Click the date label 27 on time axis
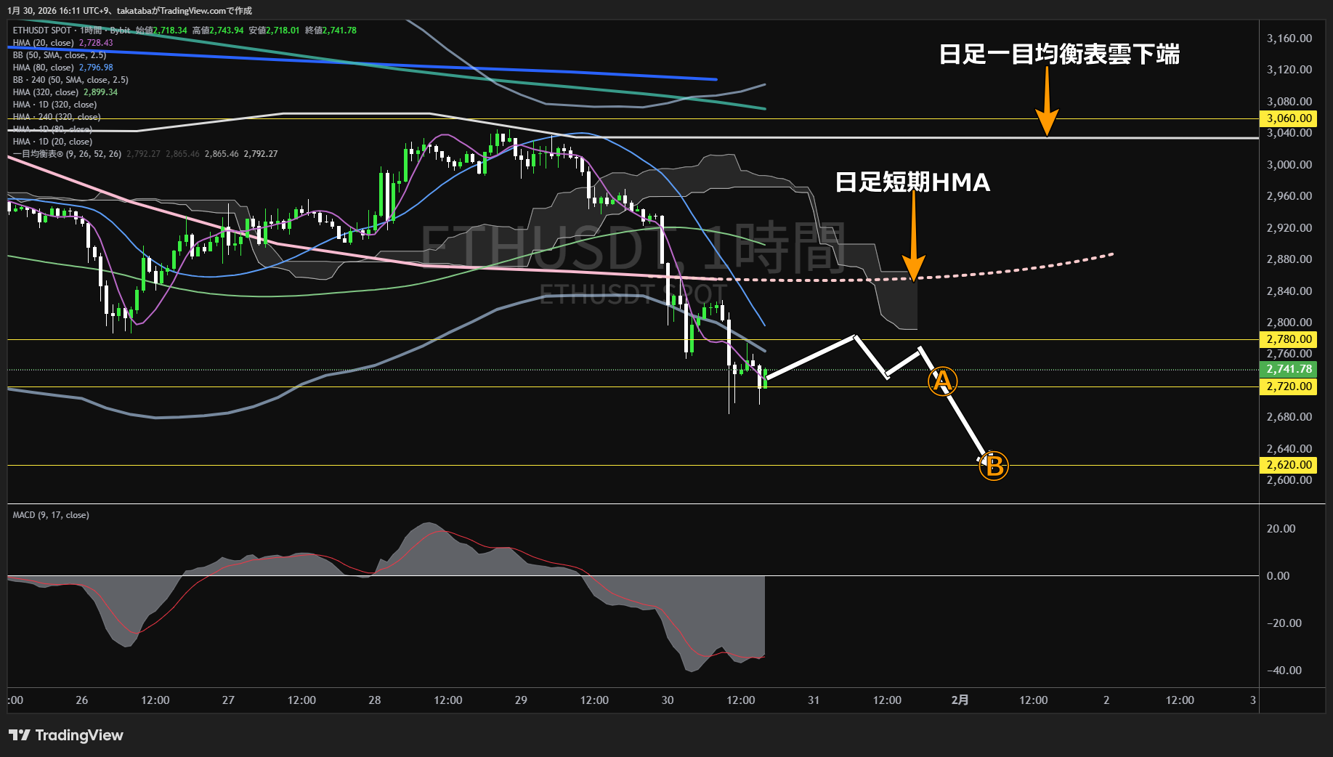The width and height of the screenshot is (1333, 757). point(228,700)
